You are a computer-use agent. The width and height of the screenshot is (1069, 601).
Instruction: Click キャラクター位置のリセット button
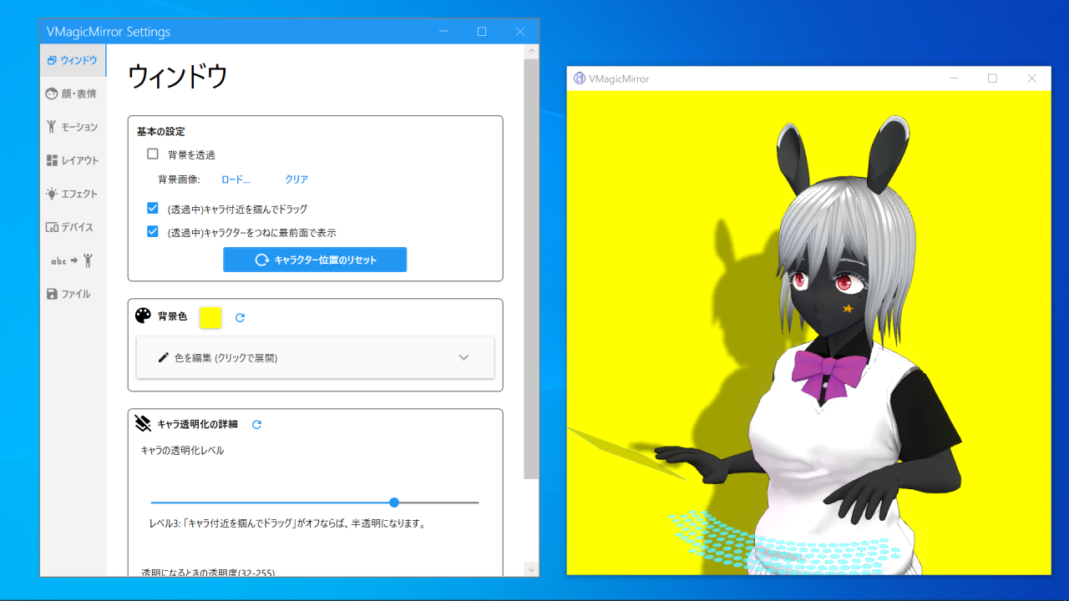pos(315,260)
